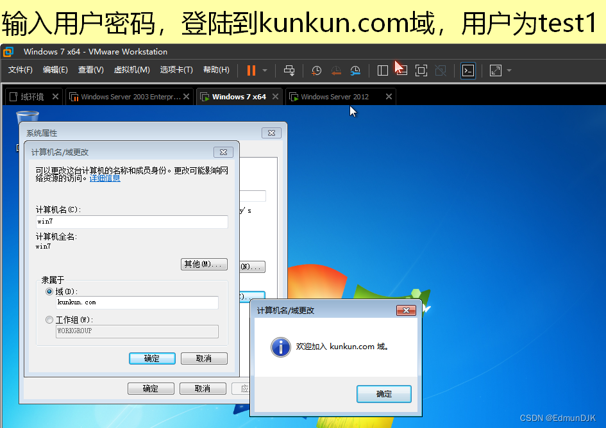Enter full screen mode
This screenshot has width=606, height=428.
point(422,70)
